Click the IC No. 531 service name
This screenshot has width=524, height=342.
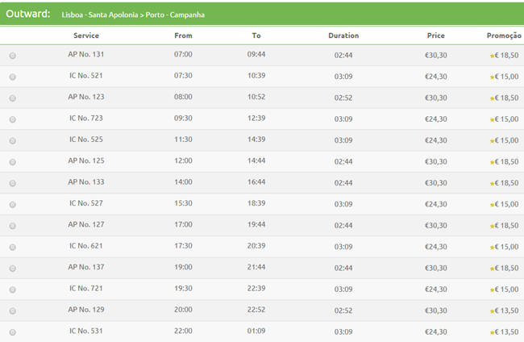point(86,331)
